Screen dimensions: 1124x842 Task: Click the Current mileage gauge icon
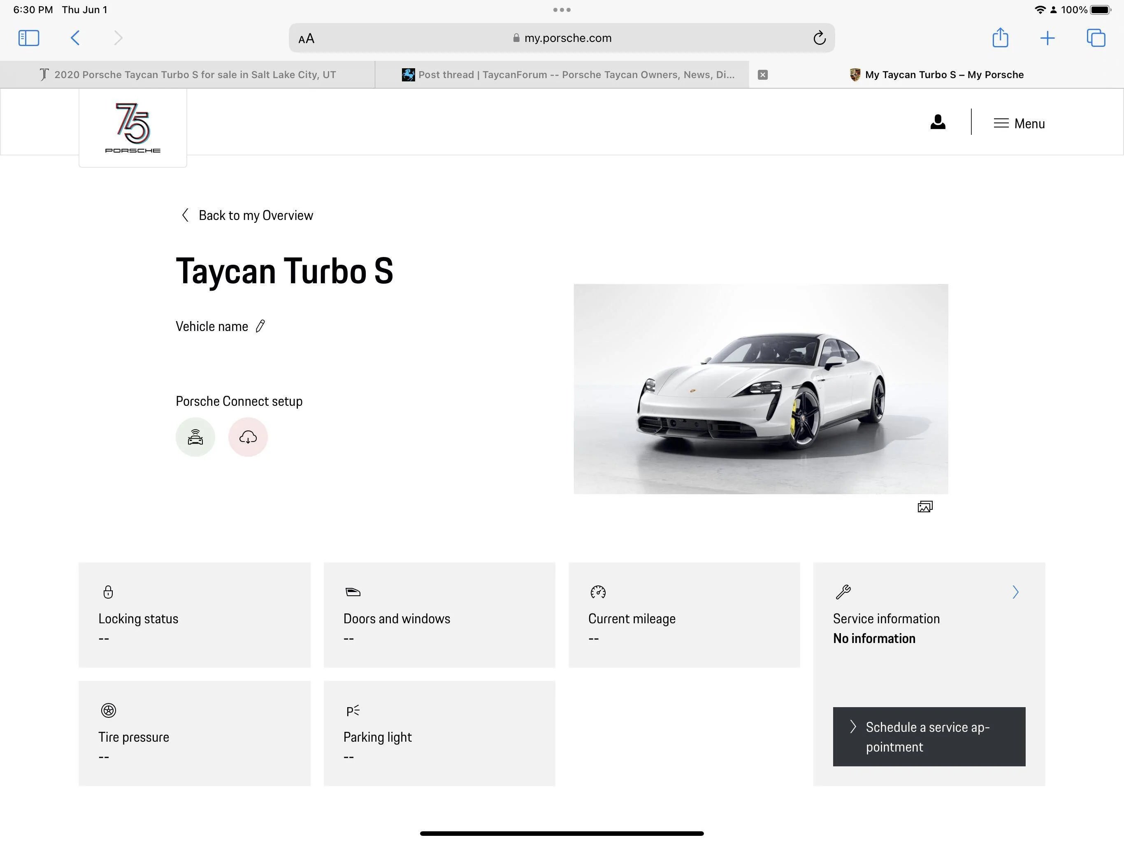pyautogui.click(x=598, y=592)
